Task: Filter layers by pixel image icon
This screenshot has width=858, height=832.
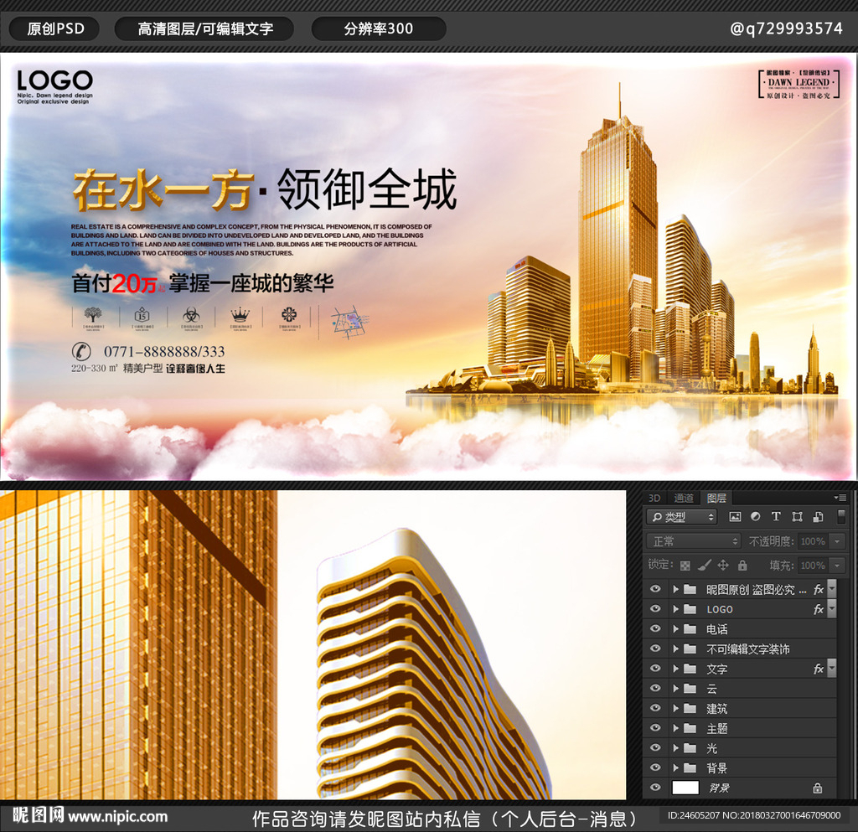Action: tap(735, 516)
